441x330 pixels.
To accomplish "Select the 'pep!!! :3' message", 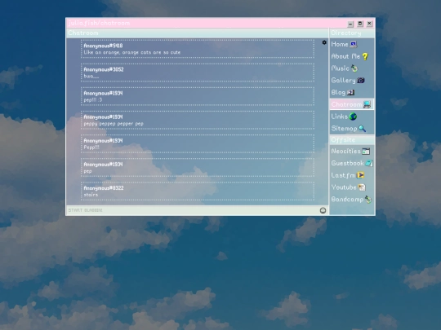I will click(93, 100).
